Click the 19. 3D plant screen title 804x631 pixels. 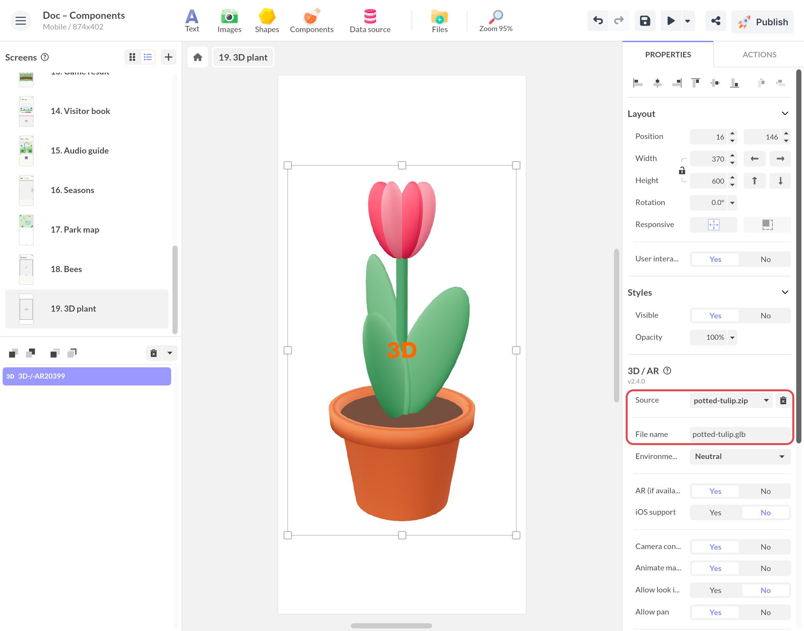point(243,57)
